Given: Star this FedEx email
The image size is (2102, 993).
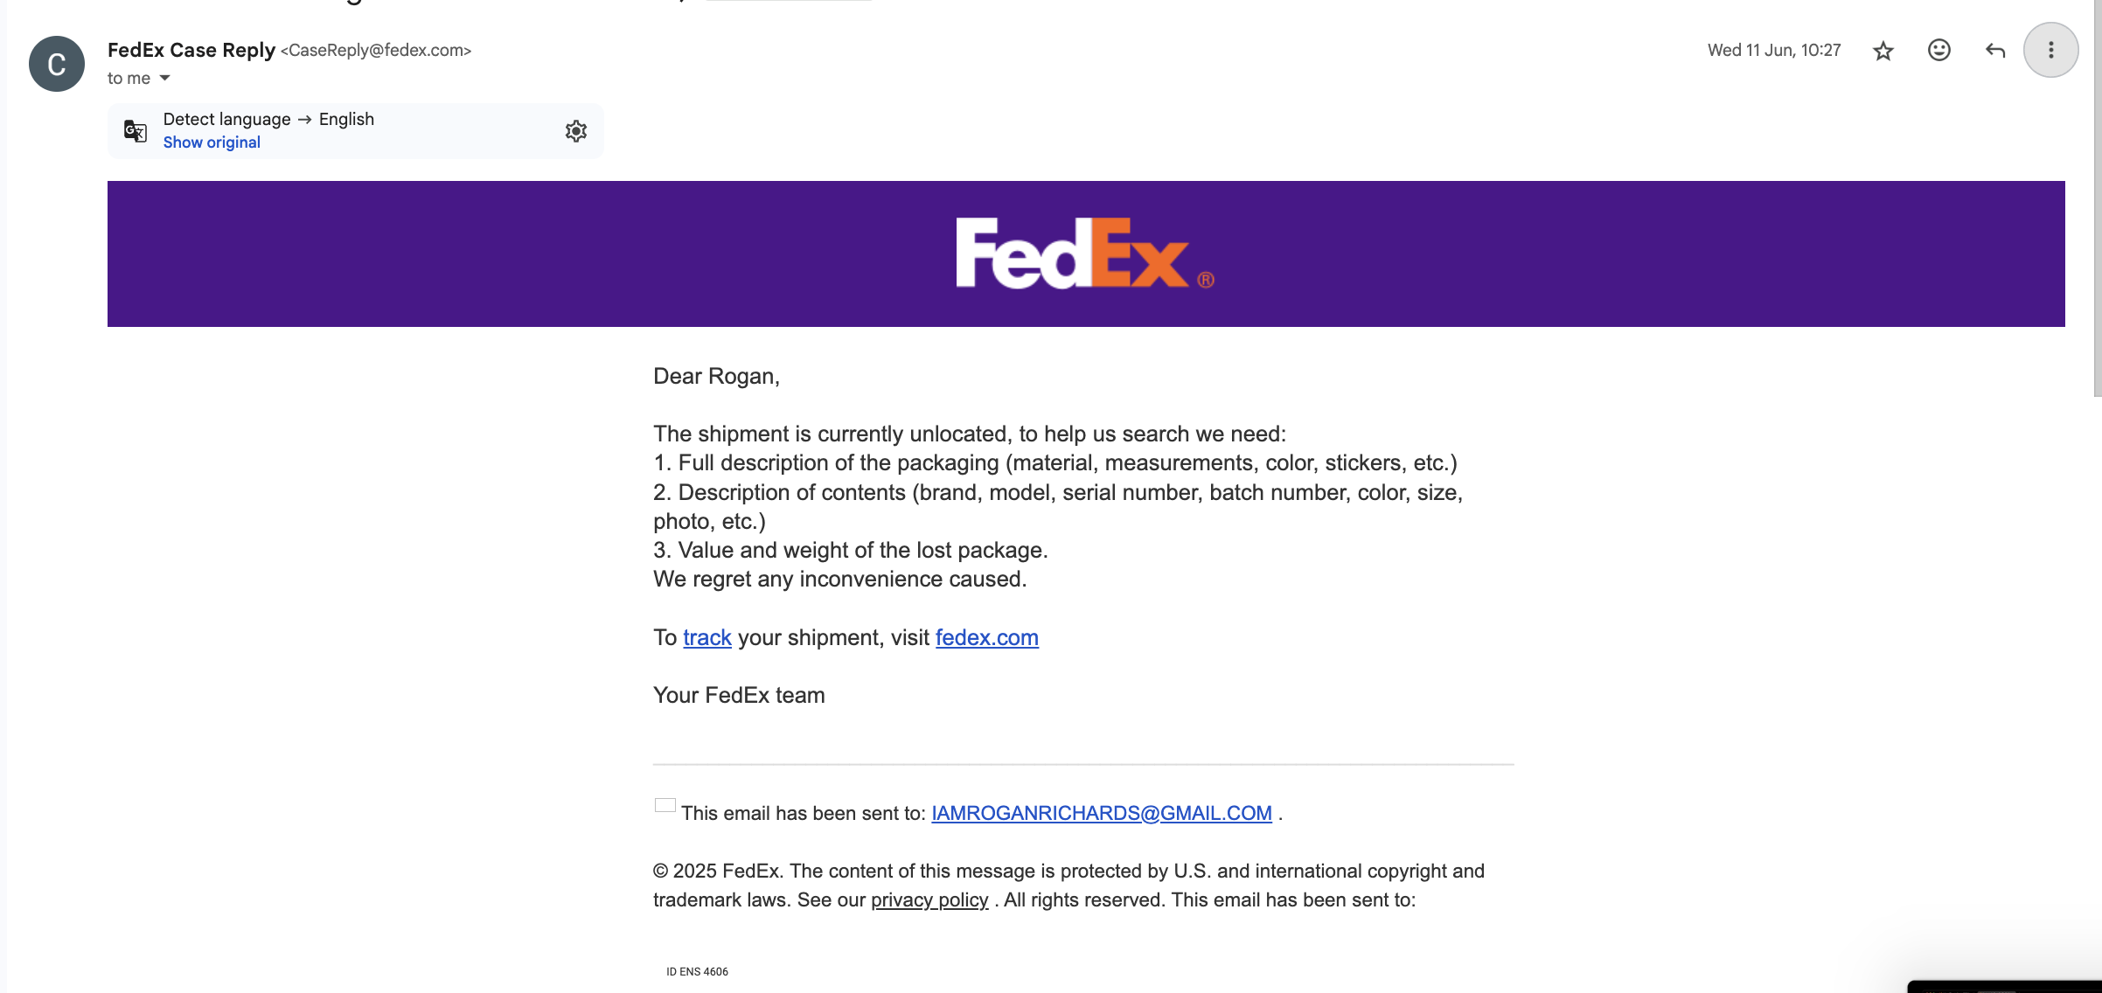Looking at the screenshot, I should [1883, 51].
